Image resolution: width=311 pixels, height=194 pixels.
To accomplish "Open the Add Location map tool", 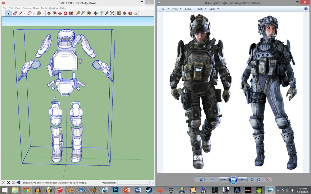I will (119, 13).
